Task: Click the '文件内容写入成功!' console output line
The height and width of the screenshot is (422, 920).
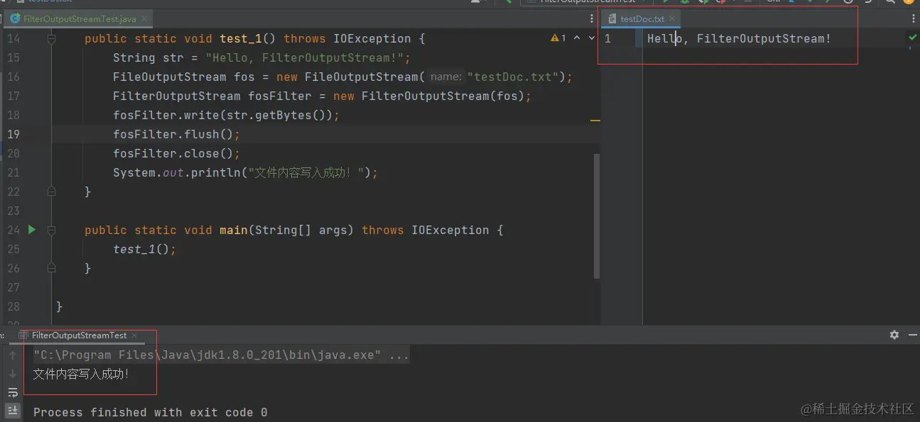Action: click(82, 374)
